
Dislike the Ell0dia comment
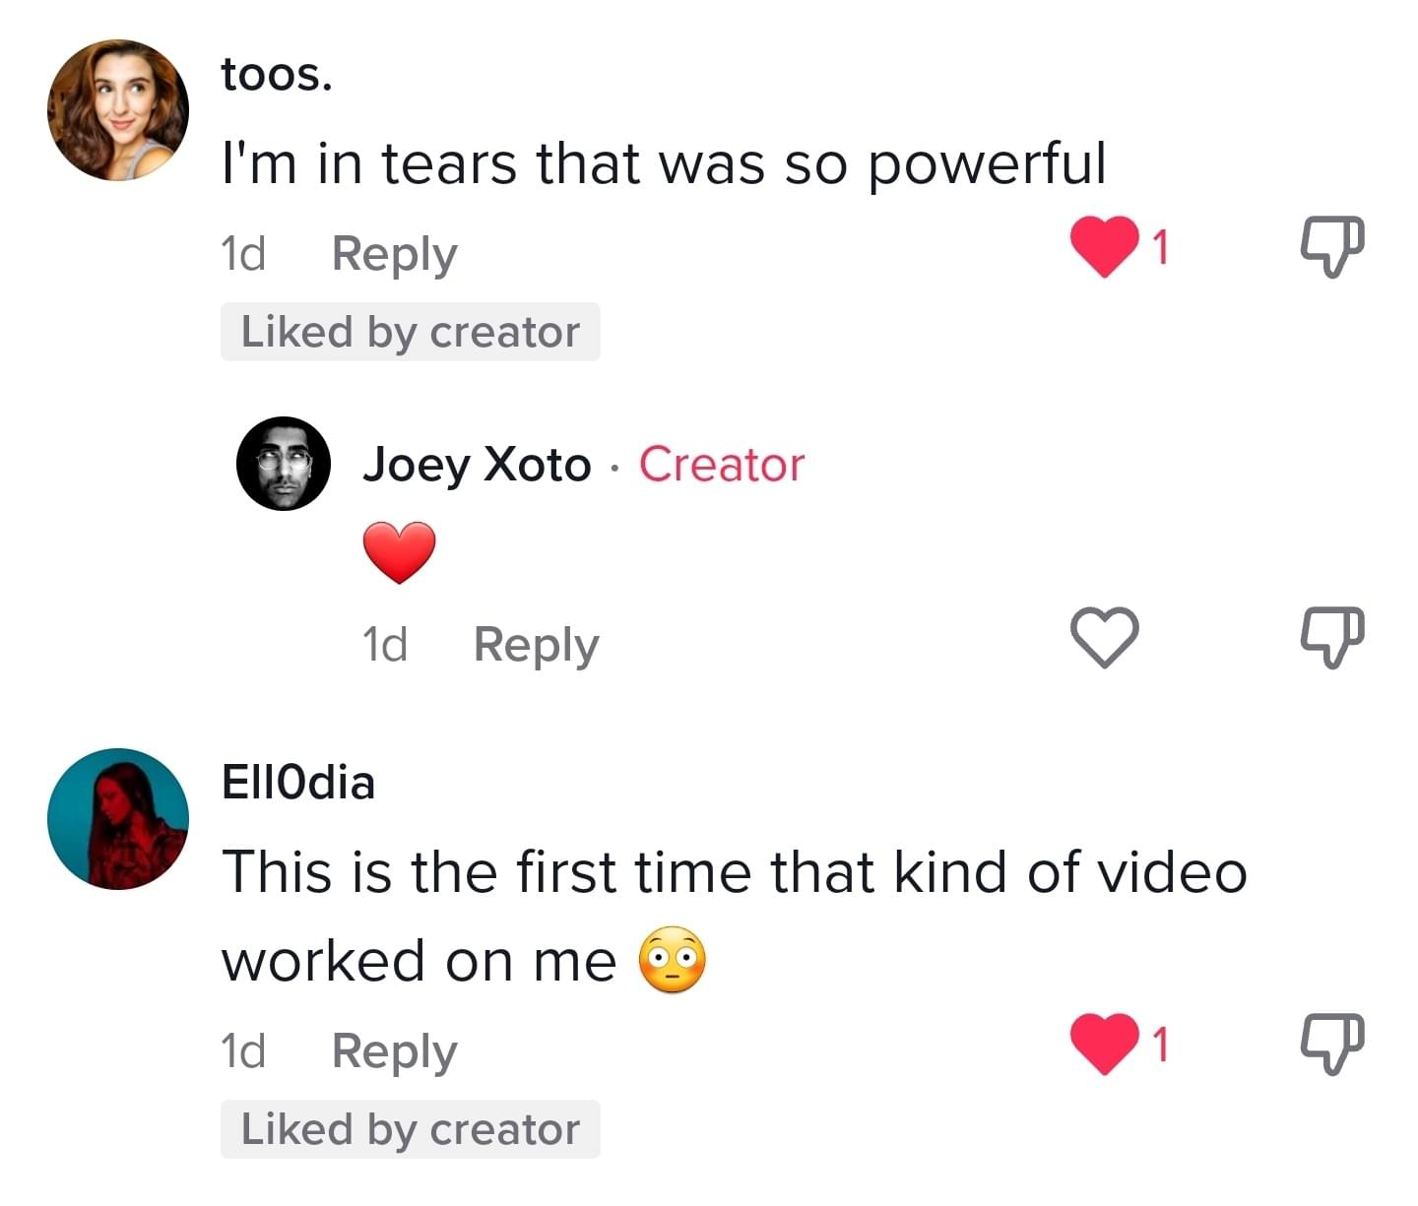pos(1332,1044)
